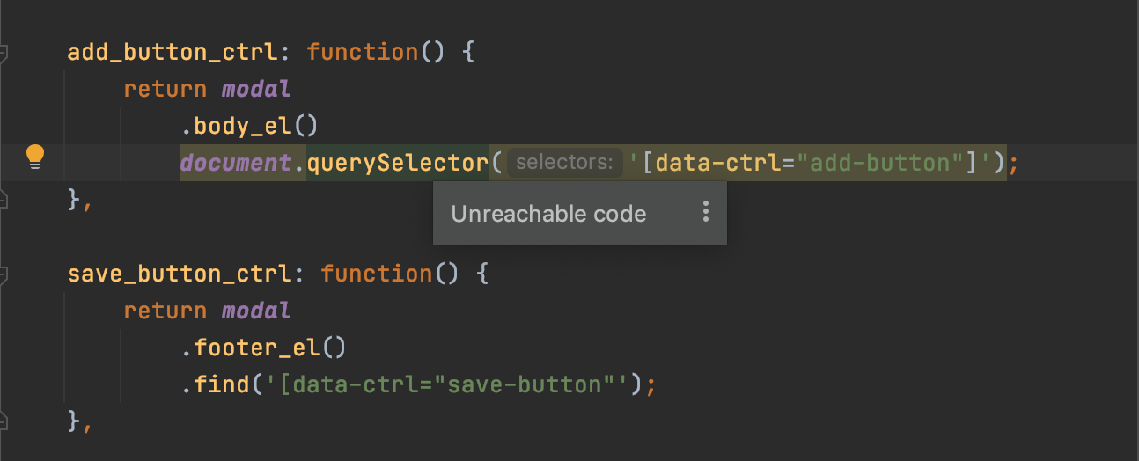Click the 'function' keyword in save_button_ctrl
This screenshot has height=461, width=1139.
pos(377,274)
